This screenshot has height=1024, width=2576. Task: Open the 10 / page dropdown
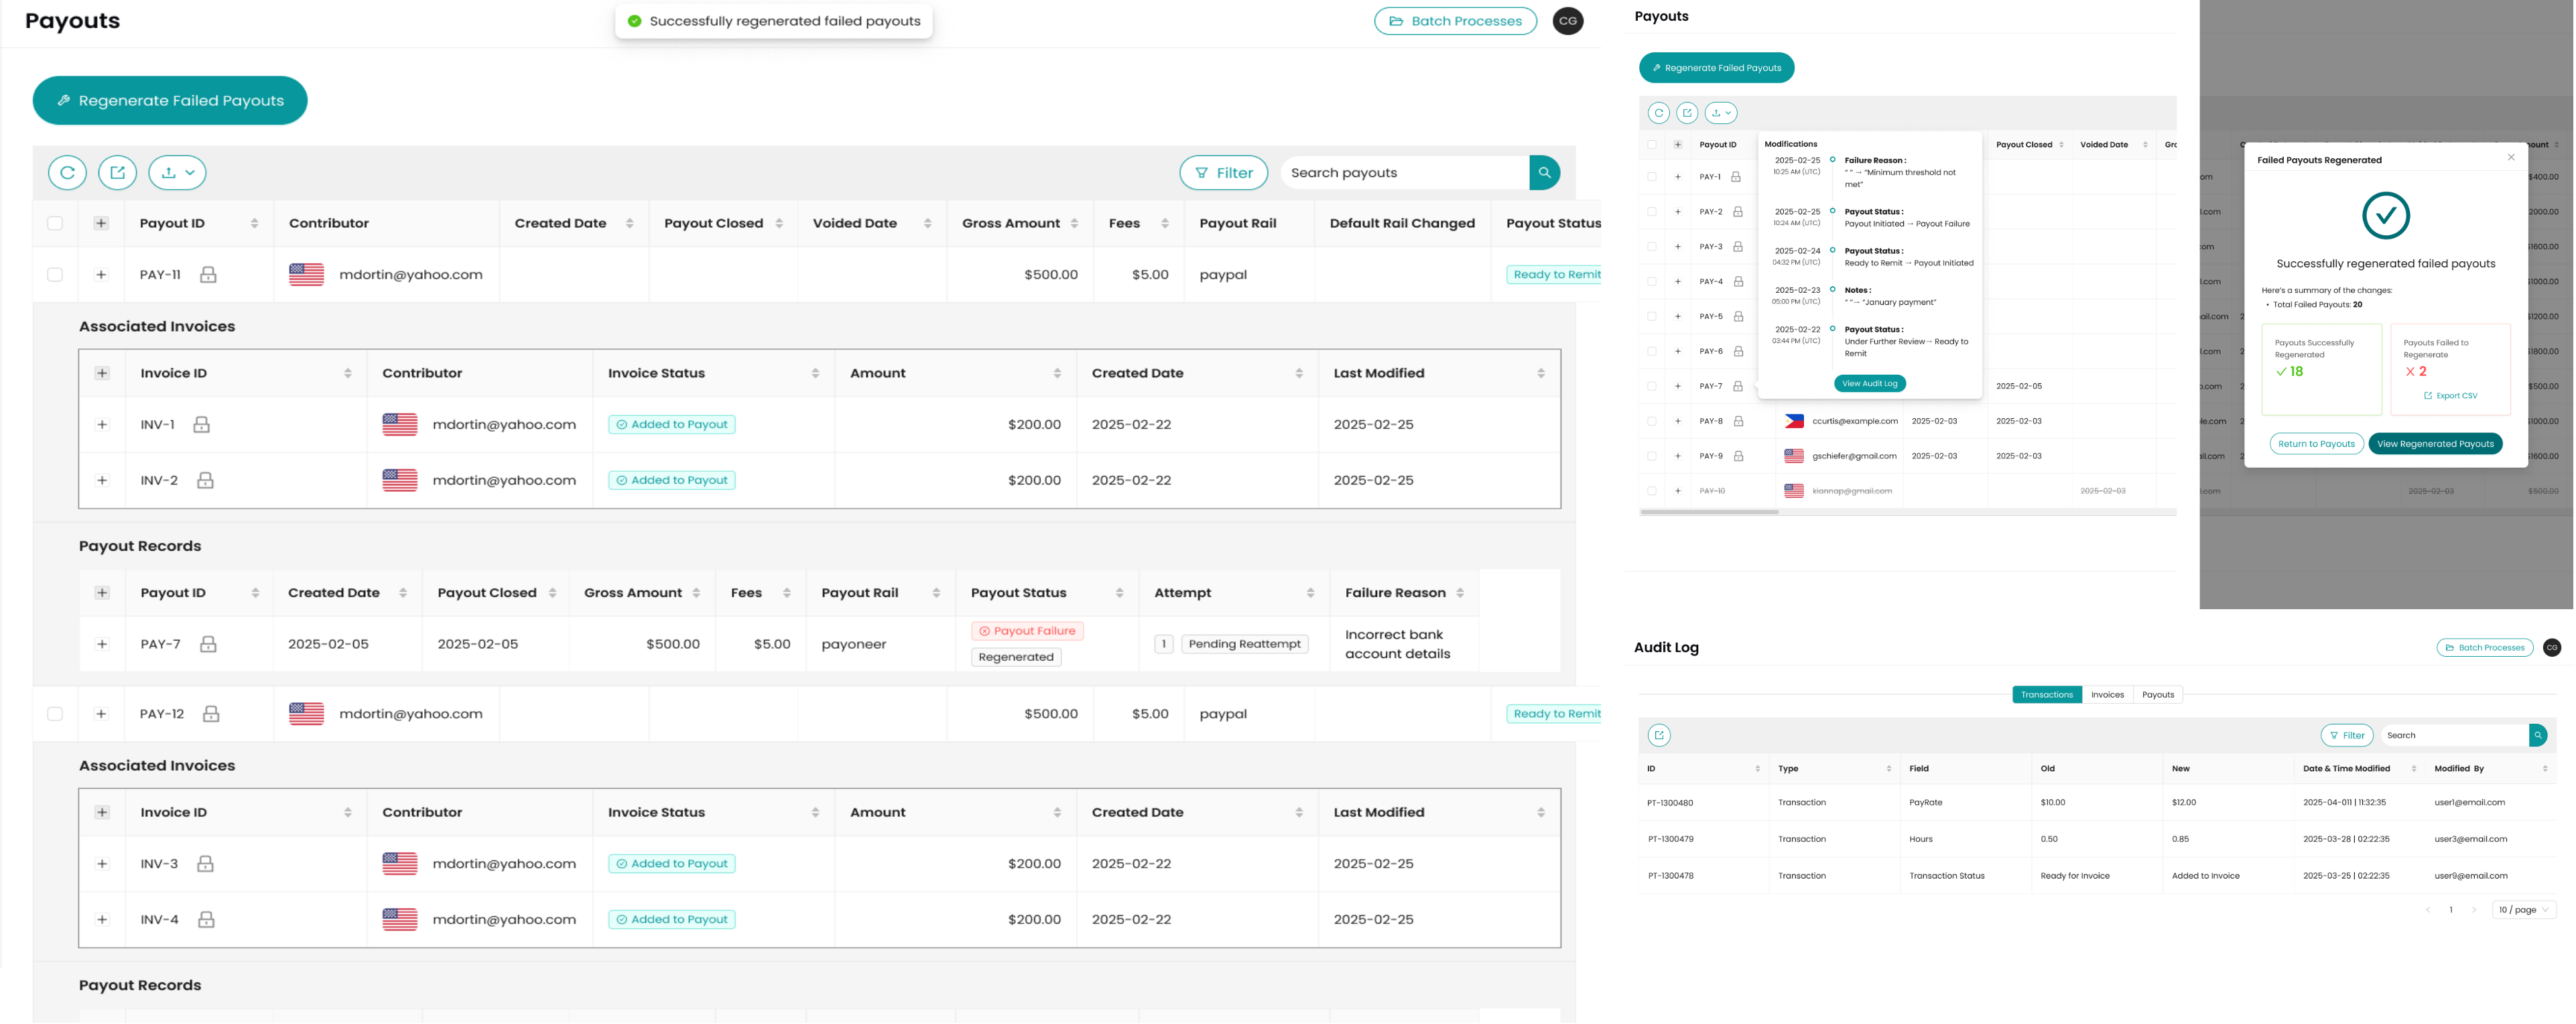(2525, 910)
